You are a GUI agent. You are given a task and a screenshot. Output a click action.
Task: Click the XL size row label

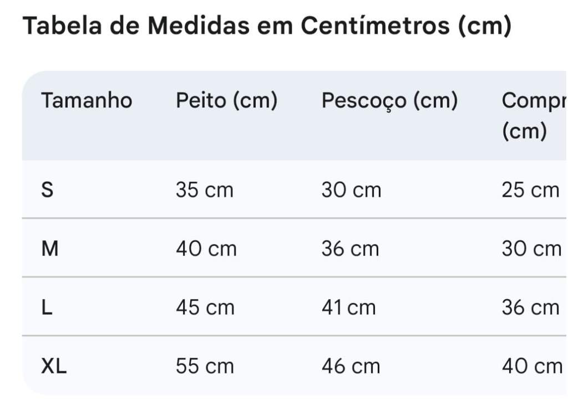coord(54,366)
